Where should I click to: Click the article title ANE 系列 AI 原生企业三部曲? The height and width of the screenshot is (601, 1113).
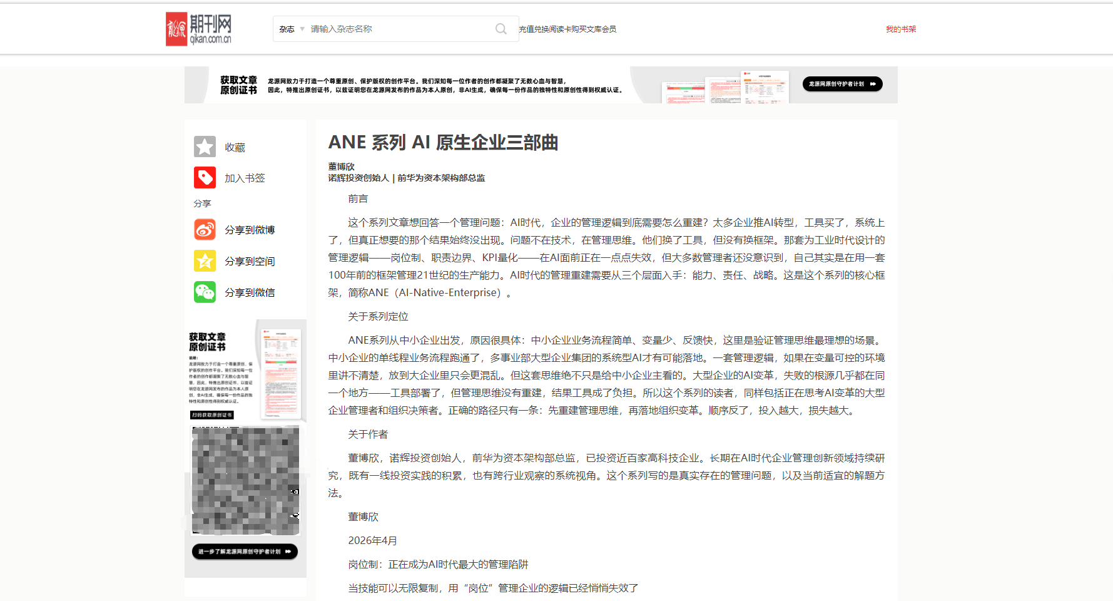(x=443, y=143)
